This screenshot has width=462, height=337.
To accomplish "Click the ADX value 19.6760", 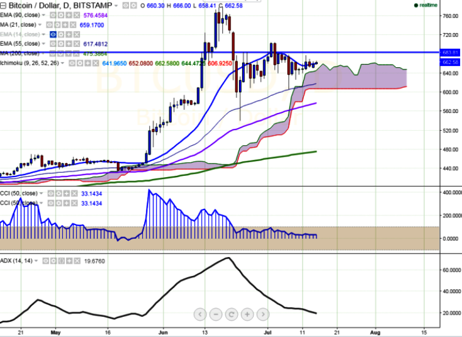I will click(95, 261).
